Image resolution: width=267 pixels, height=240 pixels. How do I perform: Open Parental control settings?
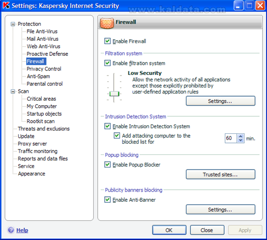(x=45, y=84)
